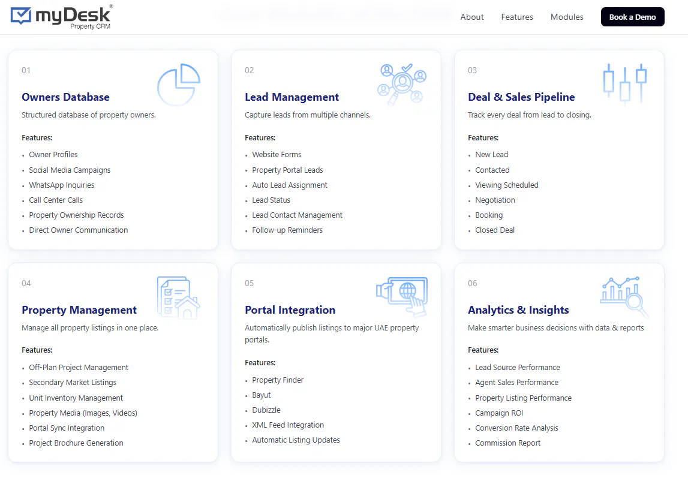Click 'New Lead' pipeline stage text
688x478 pixels.
tap(491, 154)
